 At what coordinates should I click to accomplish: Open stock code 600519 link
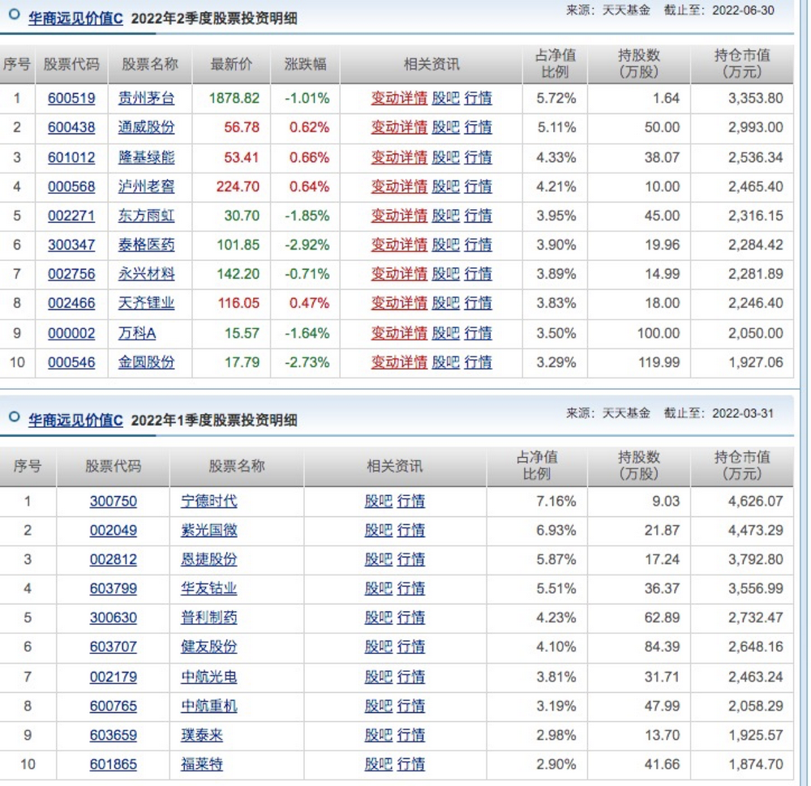coord(71,98)
